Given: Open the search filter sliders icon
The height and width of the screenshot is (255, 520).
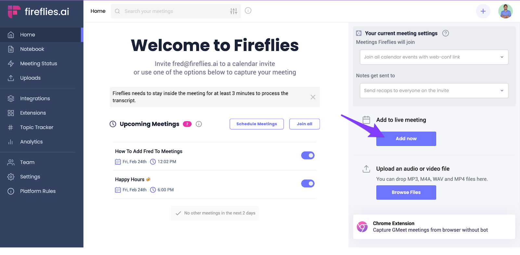Looking at the screenshot, I should coord(234,11).
